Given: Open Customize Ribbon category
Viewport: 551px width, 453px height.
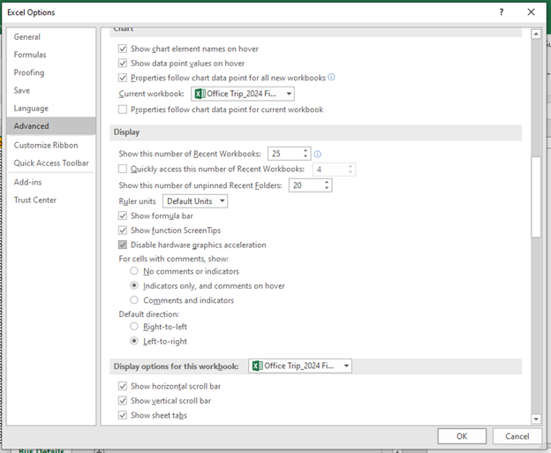Looking at the screenshot, I should pos(51,145).
